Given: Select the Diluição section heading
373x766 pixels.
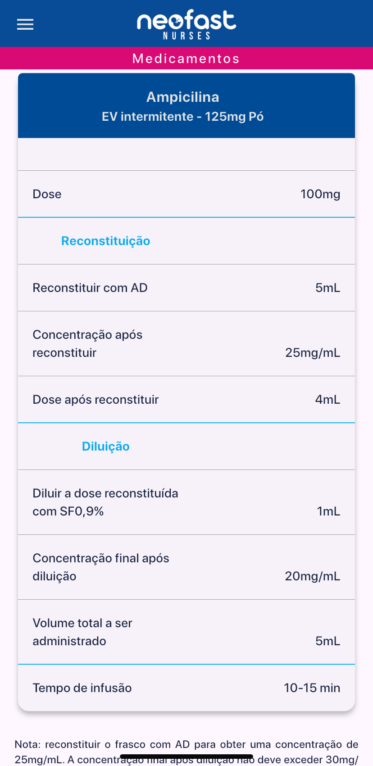Looking at the screenshot, I should pyautogui.click(x=105, y=447).
